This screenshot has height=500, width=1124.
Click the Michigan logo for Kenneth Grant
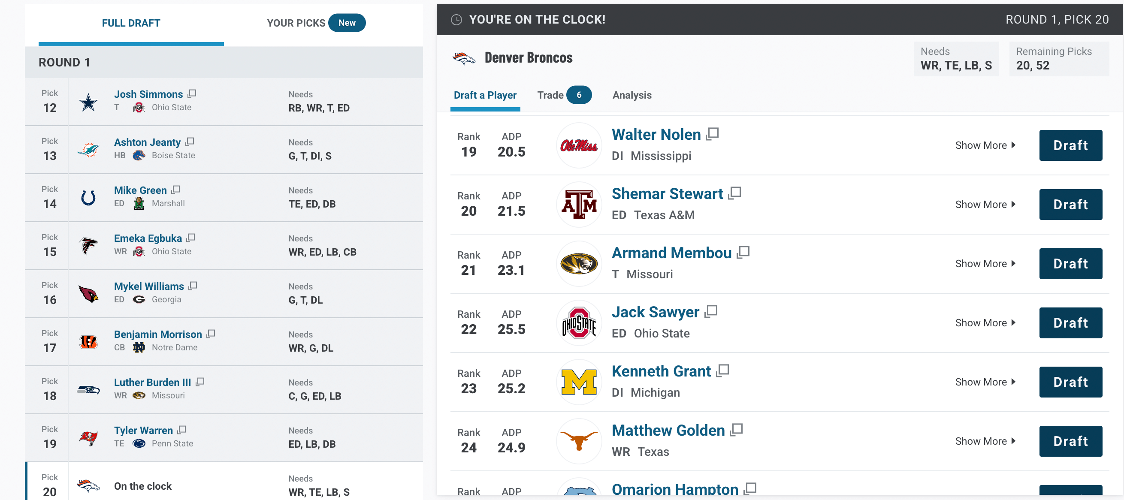pos(579,382)
